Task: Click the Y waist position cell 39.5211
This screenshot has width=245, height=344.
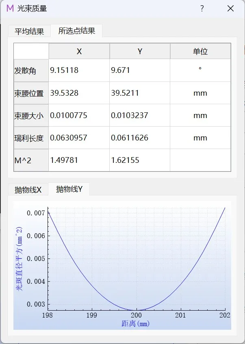Action: (x=140, y=93)
